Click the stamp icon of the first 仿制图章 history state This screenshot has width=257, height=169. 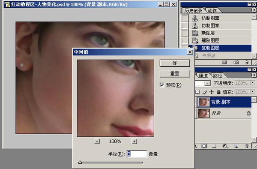click(195, 18)
